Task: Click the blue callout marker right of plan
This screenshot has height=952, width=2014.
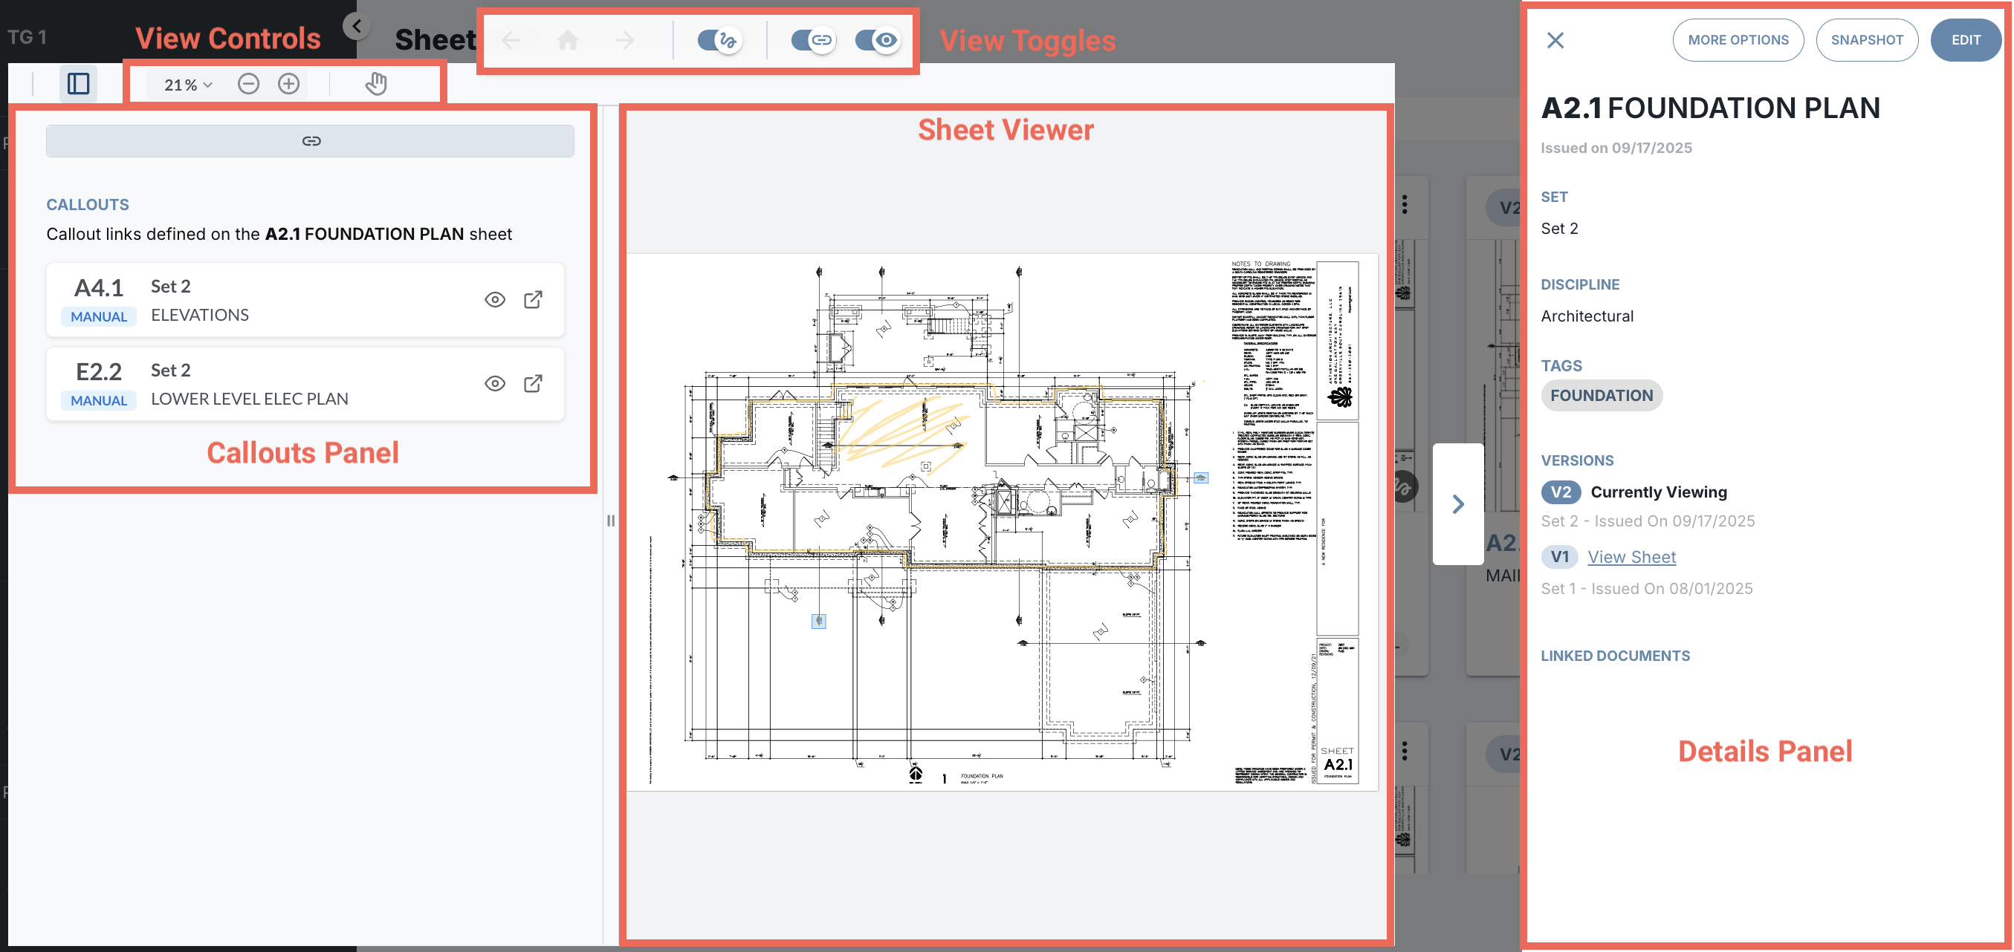Action: 1201,477
